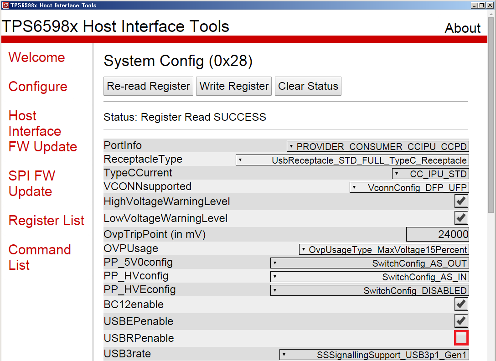This screenshot has width=496, height=361.
Task: Close the TPS6598x window
Action: (489, 5)
